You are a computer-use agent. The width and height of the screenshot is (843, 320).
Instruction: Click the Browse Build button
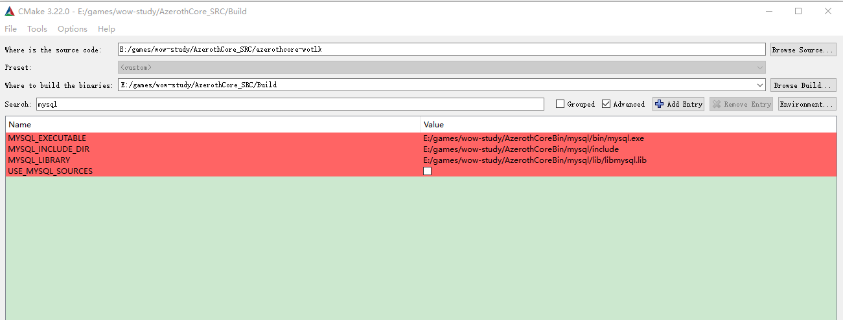pos(803,85)
